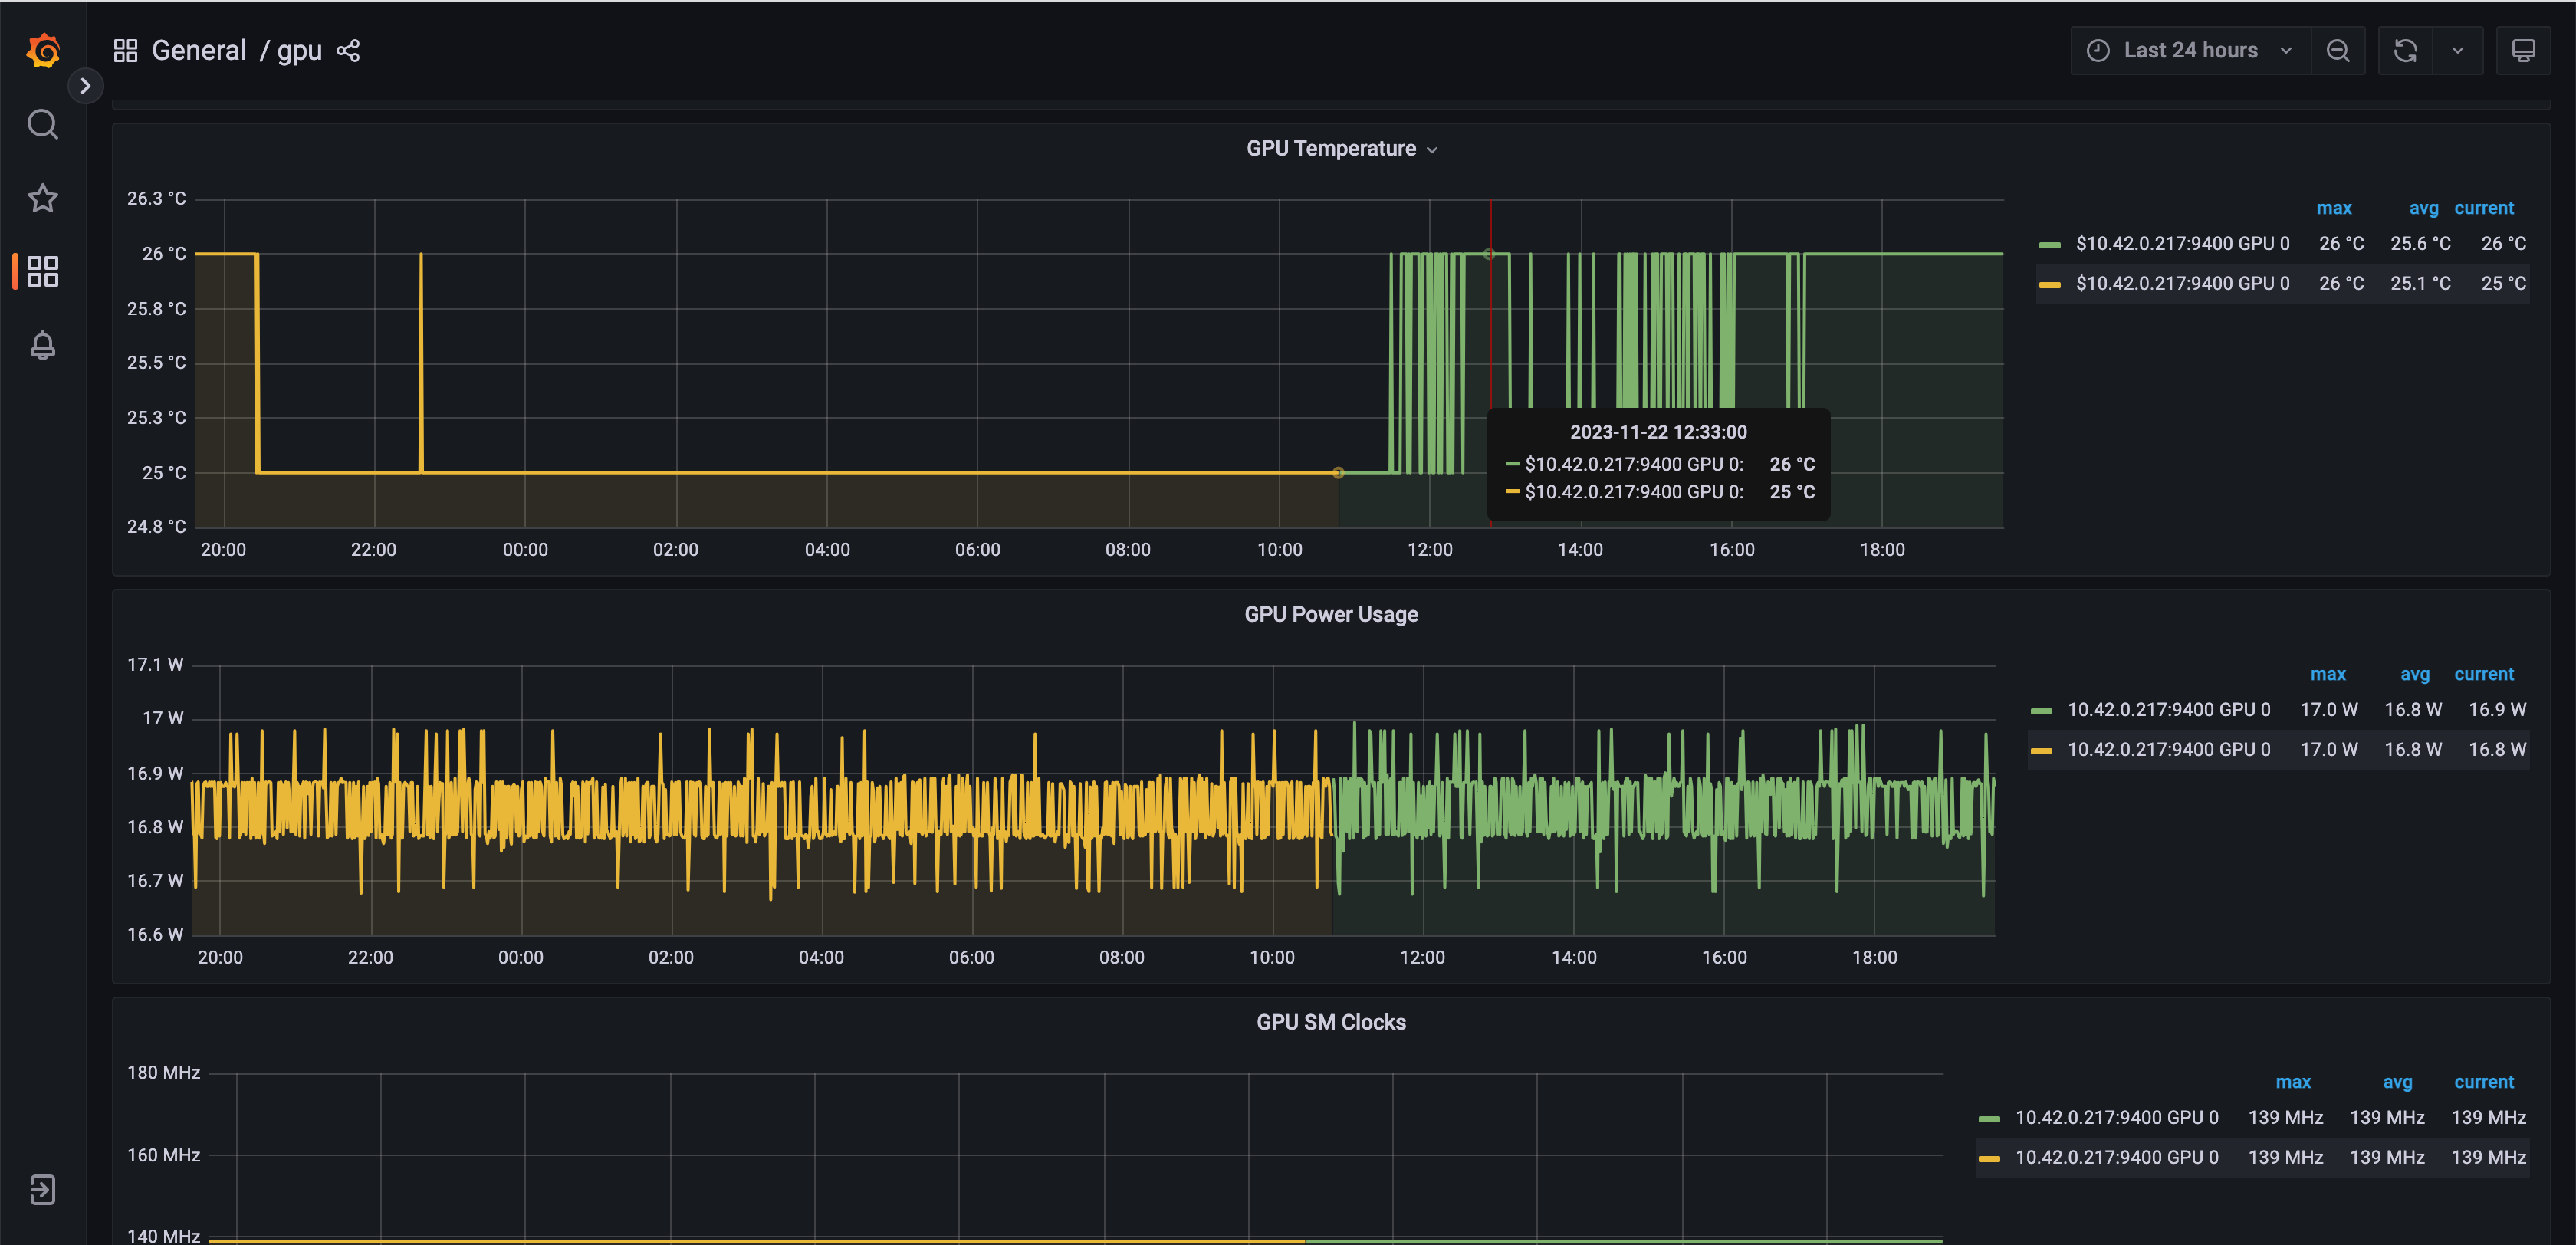
Task: Click yellow series color in SM Clocks legend
Action: pos(1990,1158)
